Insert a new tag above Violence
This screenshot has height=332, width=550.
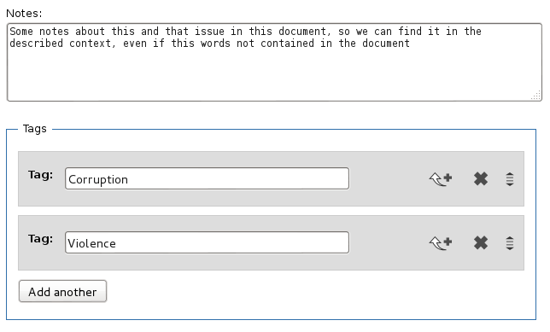[441, 242]
